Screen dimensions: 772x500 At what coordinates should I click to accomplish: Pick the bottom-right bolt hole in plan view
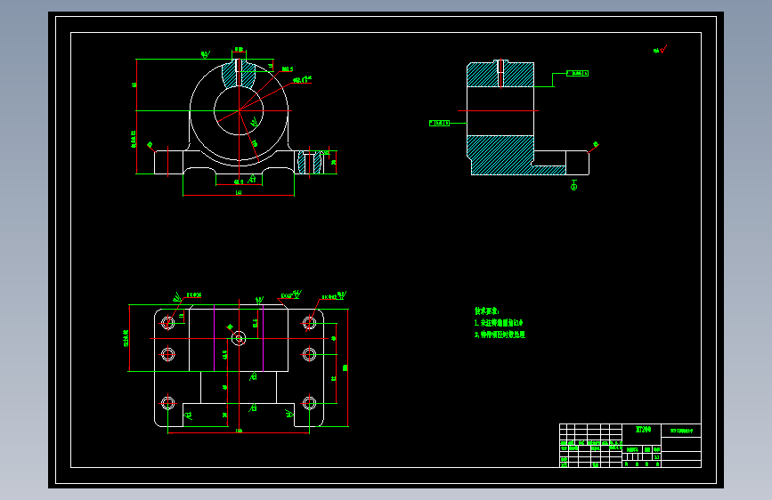pyautogui.click(x=309, y=403)
